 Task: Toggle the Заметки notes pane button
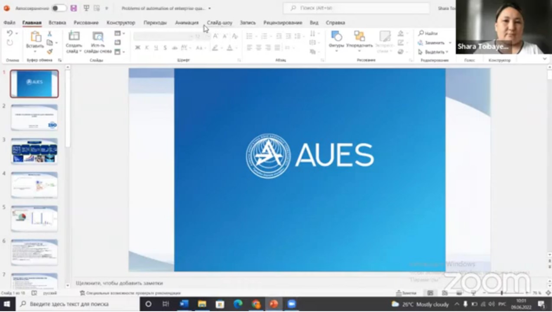(406, 293)
